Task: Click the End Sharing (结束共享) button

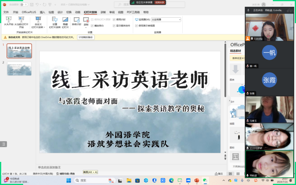Action: pyautogui.click(x=160, y=2)
